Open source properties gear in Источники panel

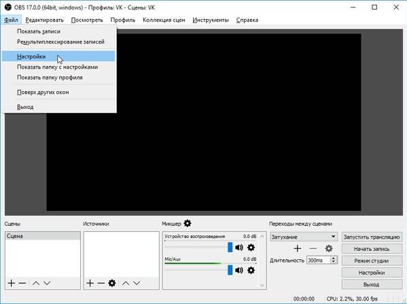pyautogui.click(x=112, y=283)
